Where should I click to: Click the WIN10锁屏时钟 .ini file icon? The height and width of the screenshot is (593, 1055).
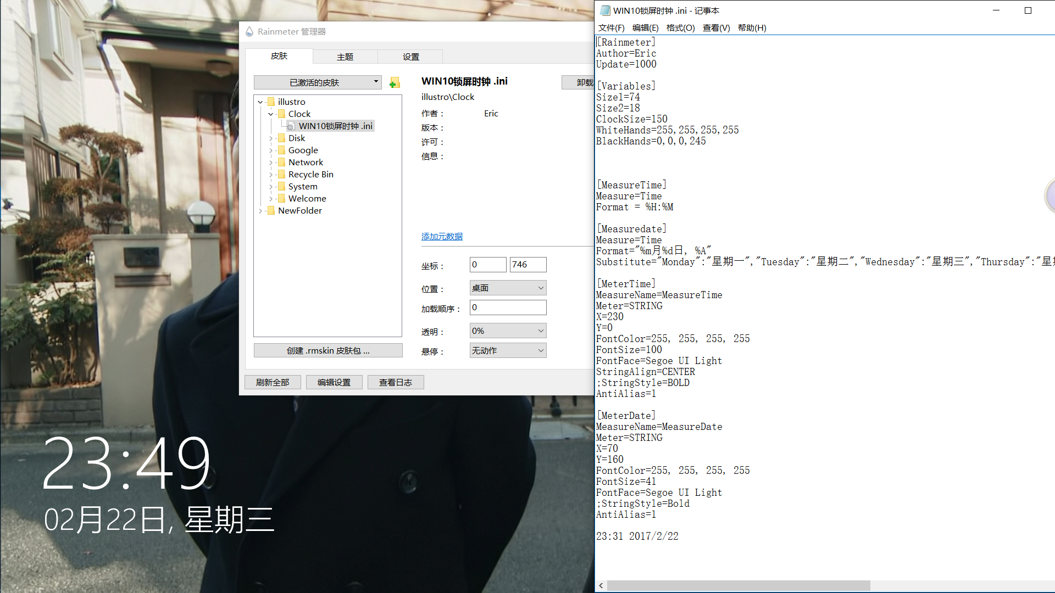coord(291,126)
